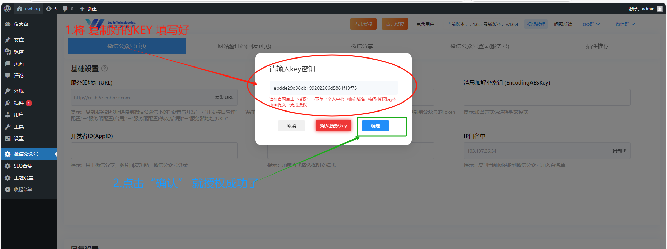This screenshot has width=667, height=249.
Task: Click the 免费用户 label
Action: coord(425,24)
